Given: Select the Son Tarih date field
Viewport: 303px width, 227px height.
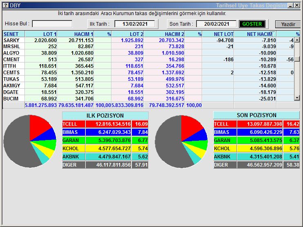Looking at the screenshot, I should pos(217,24).
